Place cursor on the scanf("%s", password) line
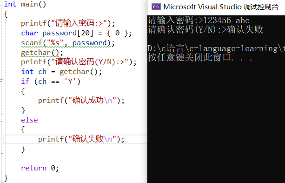Viewport: 285px width, 183px height. [68, 43]
